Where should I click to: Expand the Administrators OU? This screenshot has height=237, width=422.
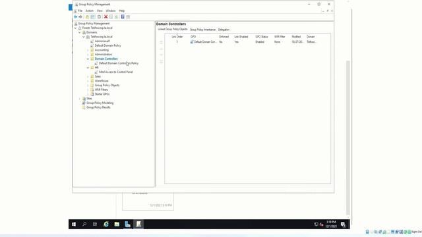88,55
